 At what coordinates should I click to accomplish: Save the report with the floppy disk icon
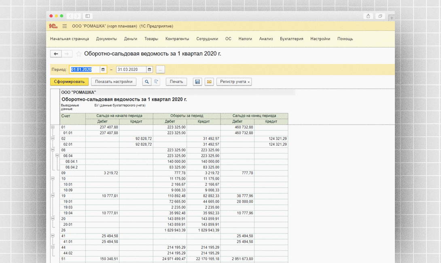point(197,82)
